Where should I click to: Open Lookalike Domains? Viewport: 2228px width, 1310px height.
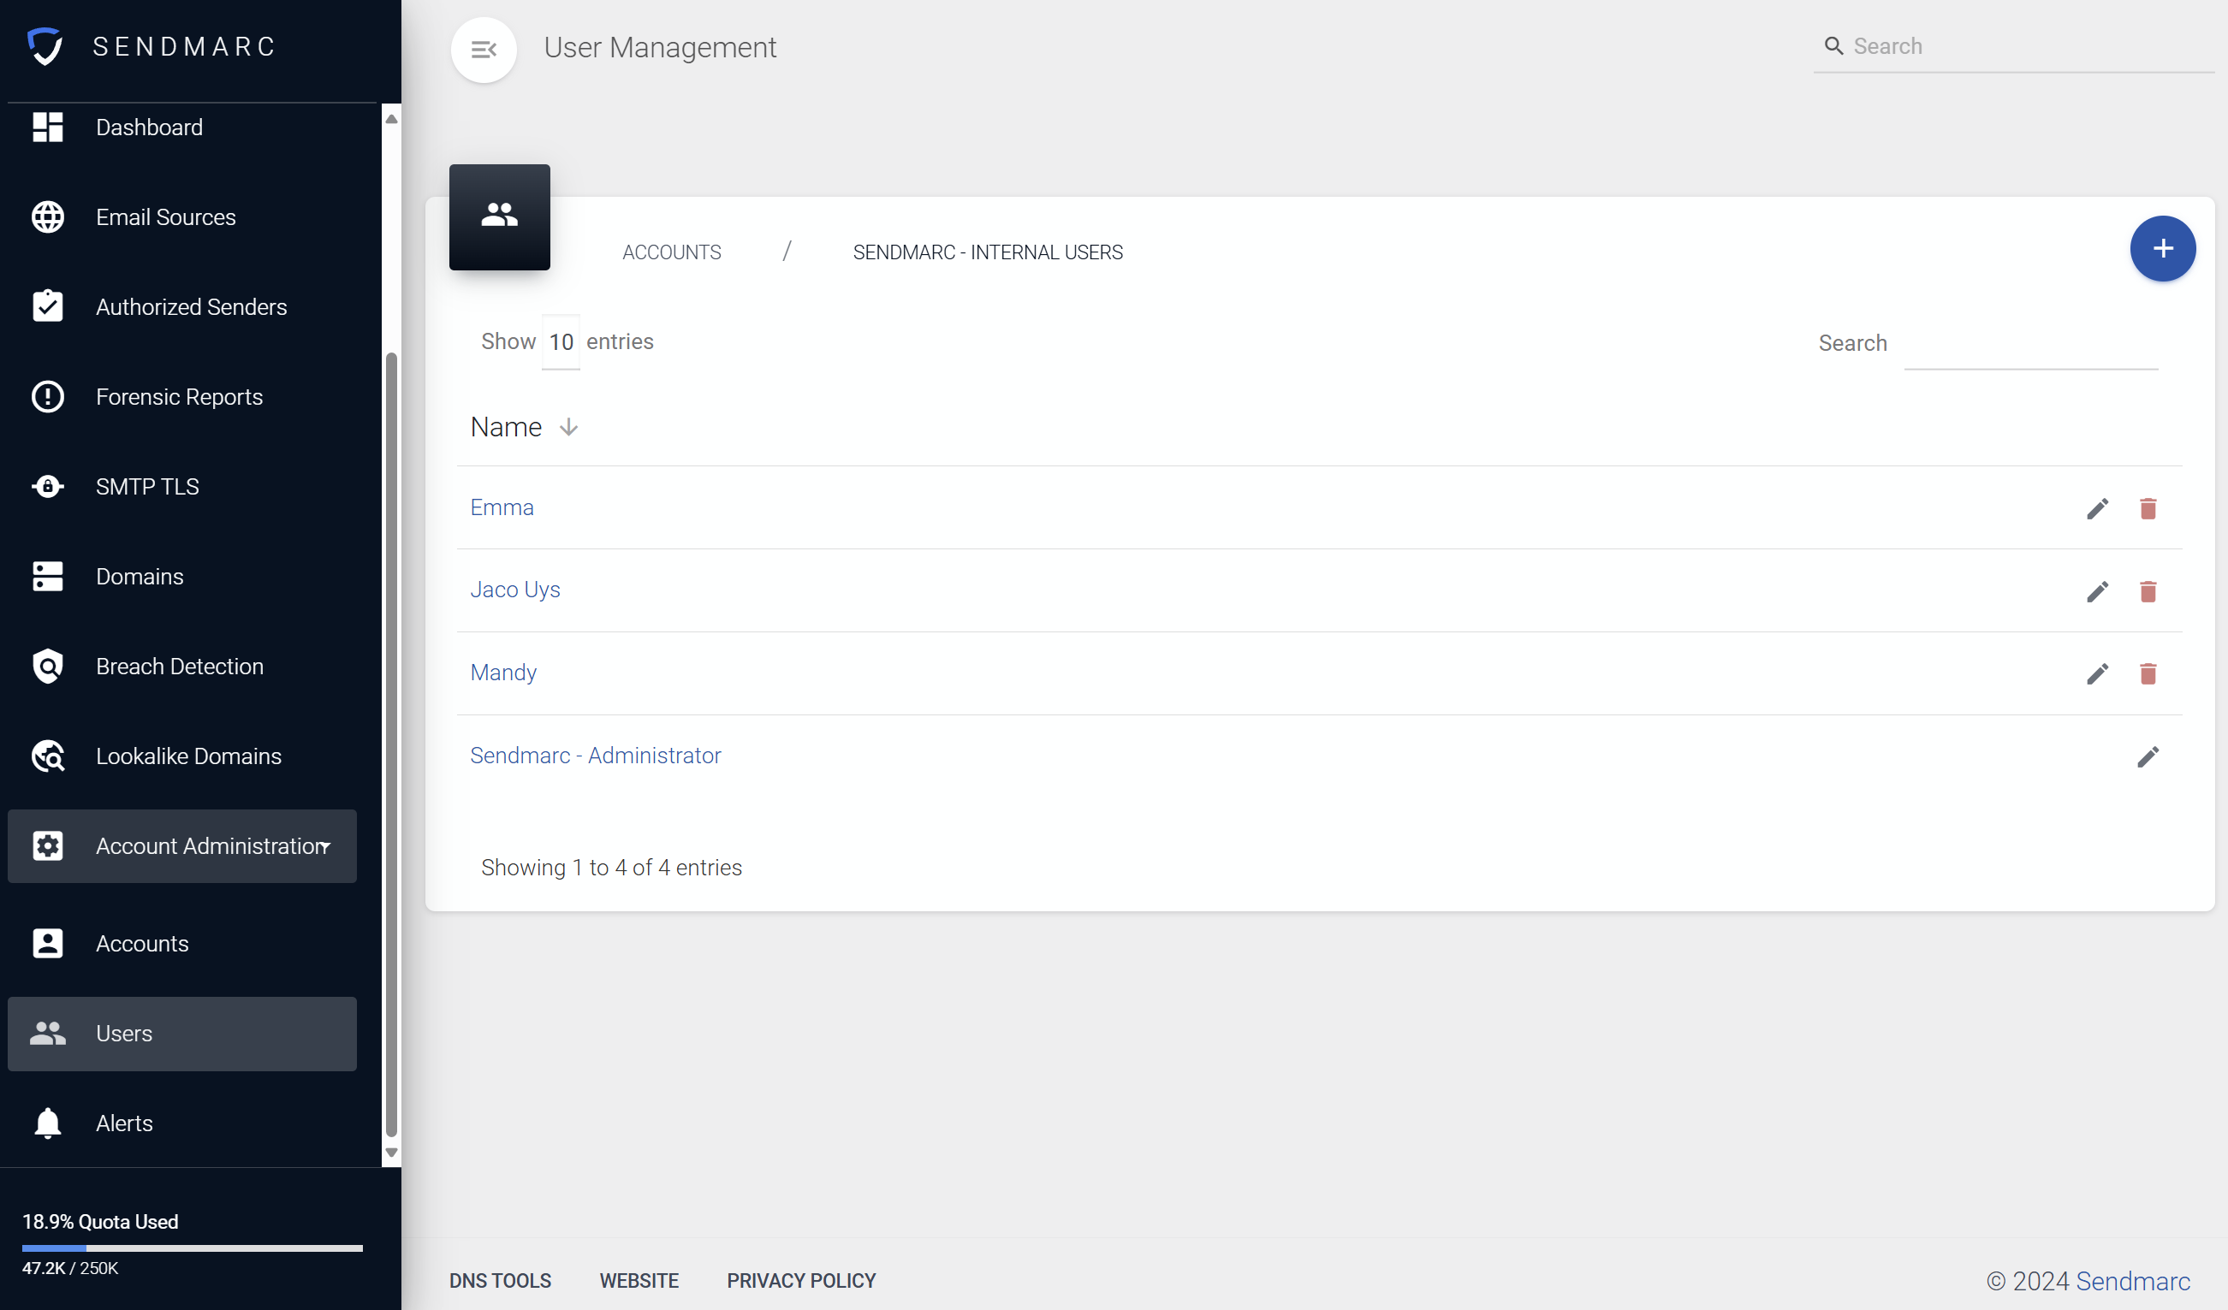click(x=188, y=756)
